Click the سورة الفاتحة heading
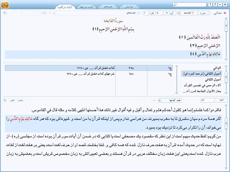 tap(113, 21)
